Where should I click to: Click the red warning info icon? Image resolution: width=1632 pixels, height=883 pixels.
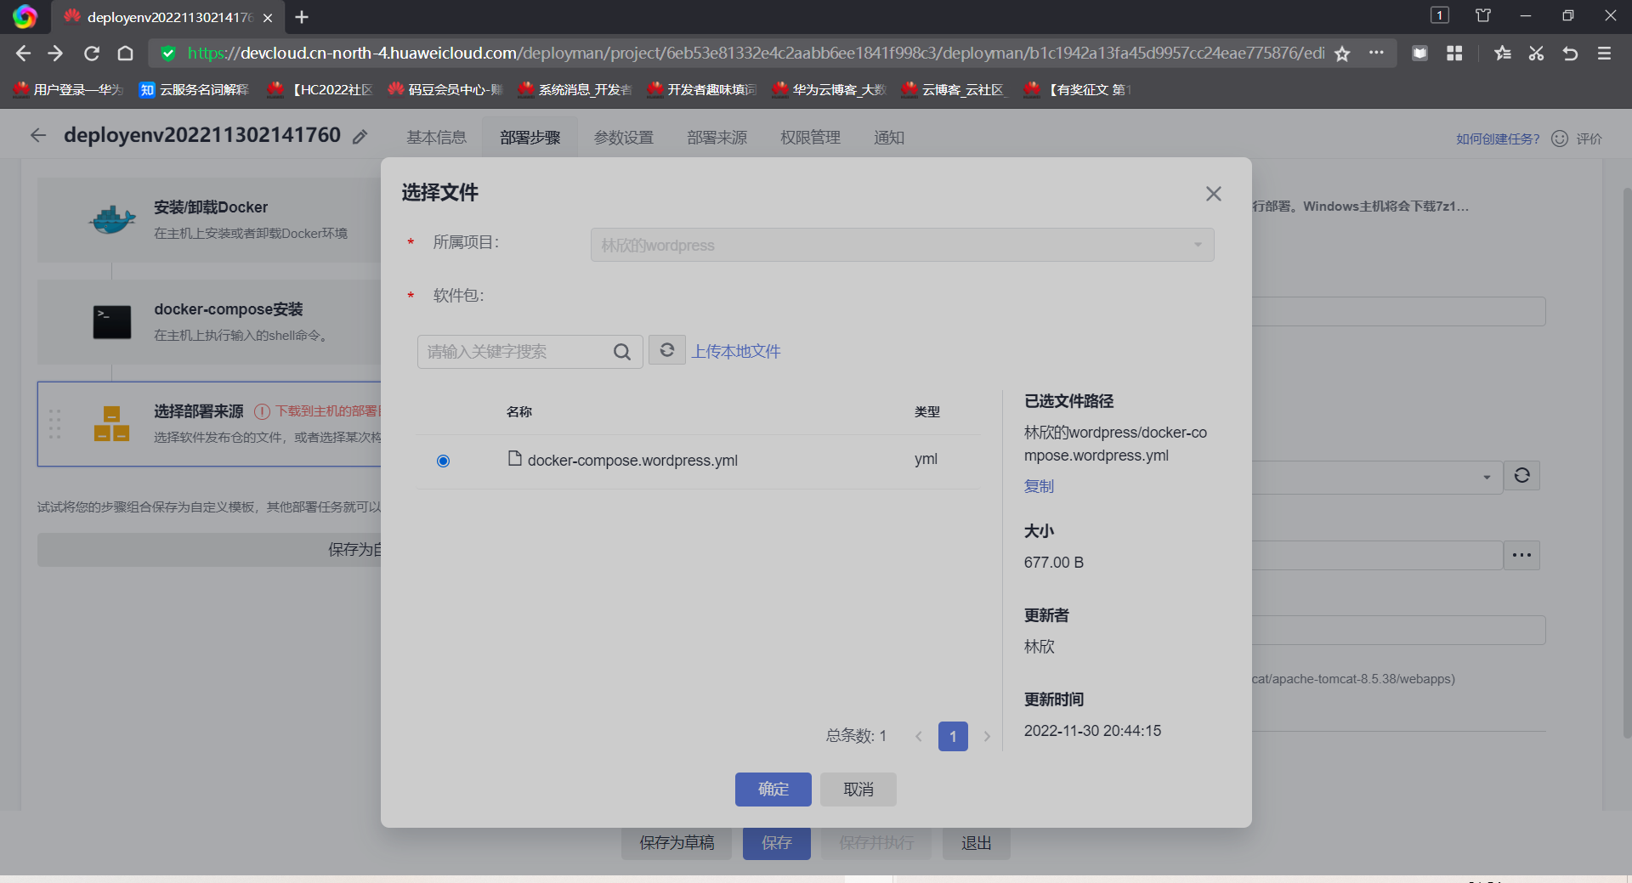tap(262, 411)
